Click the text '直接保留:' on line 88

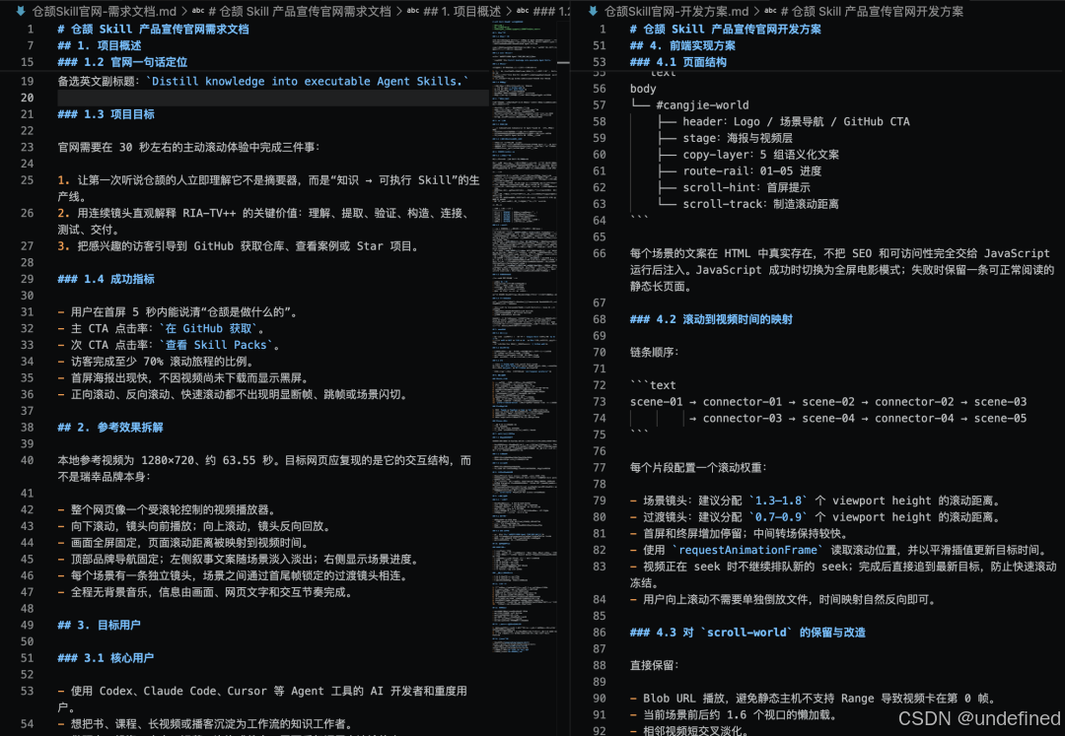click(654, 665)
